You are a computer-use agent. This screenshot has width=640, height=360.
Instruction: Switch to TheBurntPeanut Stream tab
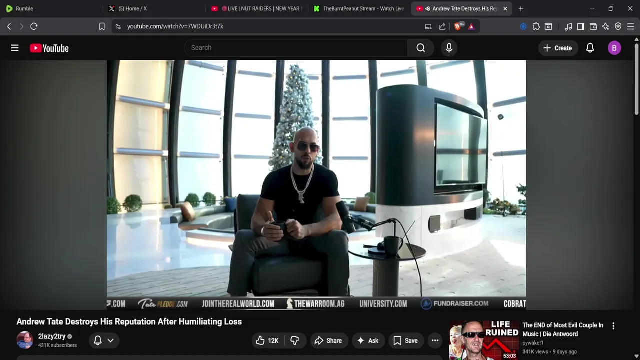358,8
